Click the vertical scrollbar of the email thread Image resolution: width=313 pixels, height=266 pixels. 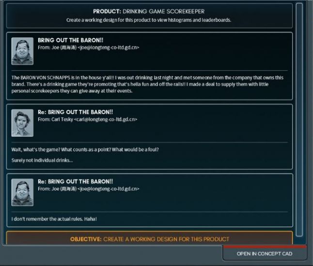point(299,119)
